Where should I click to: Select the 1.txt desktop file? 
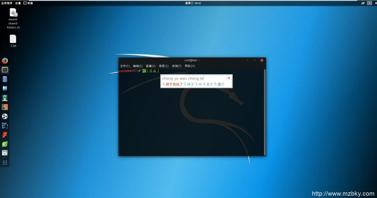[x=13, y=41]
